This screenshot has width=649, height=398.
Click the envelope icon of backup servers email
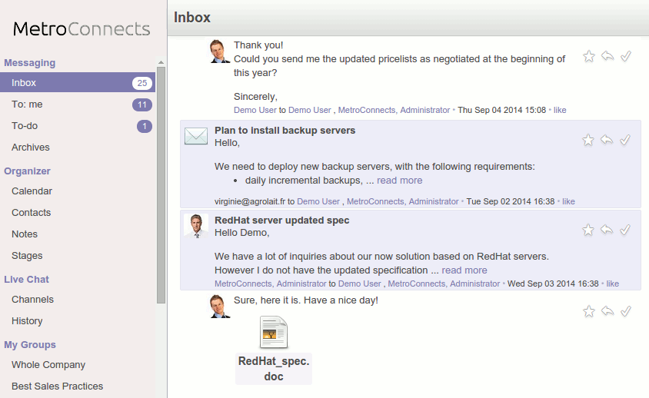(196, 136)
